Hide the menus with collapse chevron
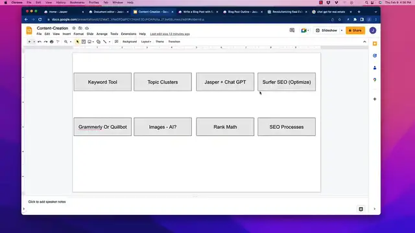This screenshot has width=415, height=233. tap(364, 41)
